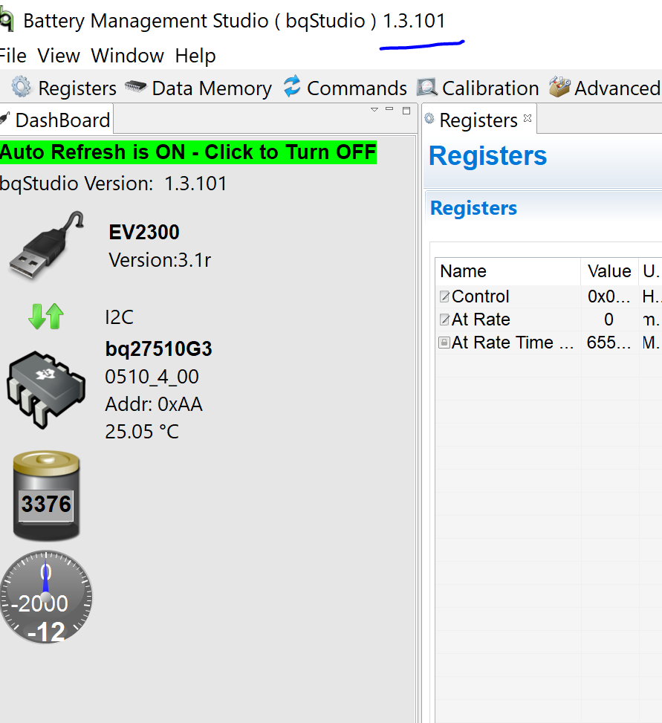Click the Data Memory chip icon
662x723 pixels.
point(135,86)
